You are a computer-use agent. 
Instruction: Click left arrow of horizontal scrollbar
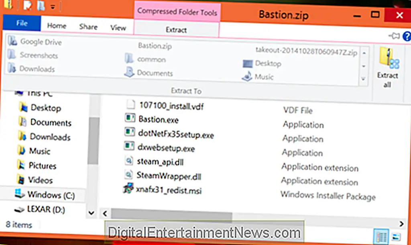click(105, 213)
